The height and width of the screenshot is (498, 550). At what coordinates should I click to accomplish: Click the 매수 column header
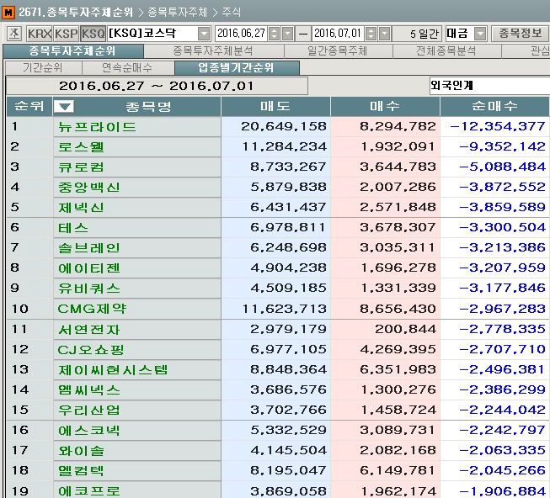pos(385,107)
